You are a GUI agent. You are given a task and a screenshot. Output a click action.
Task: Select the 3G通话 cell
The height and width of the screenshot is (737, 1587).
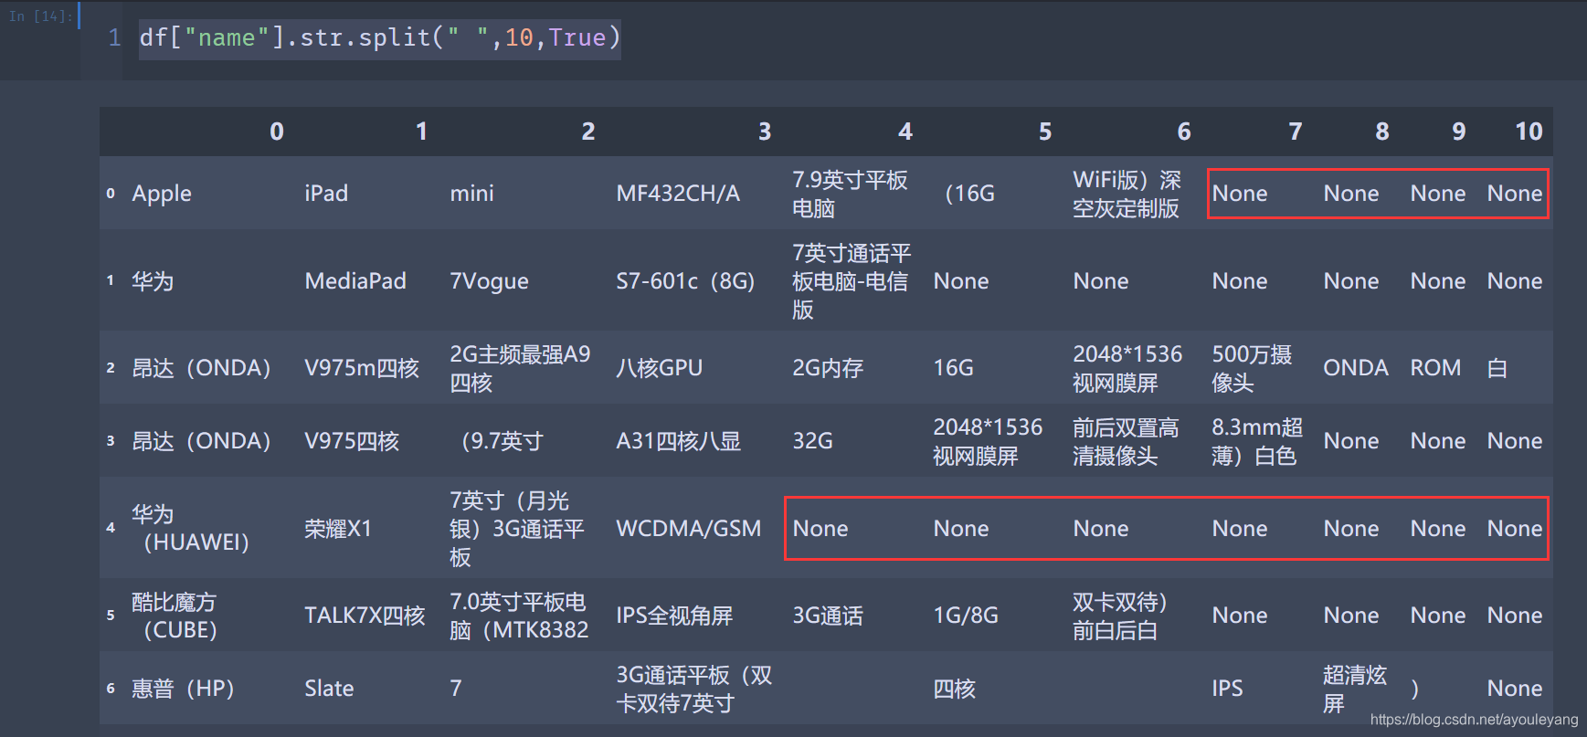pos(827,616)
